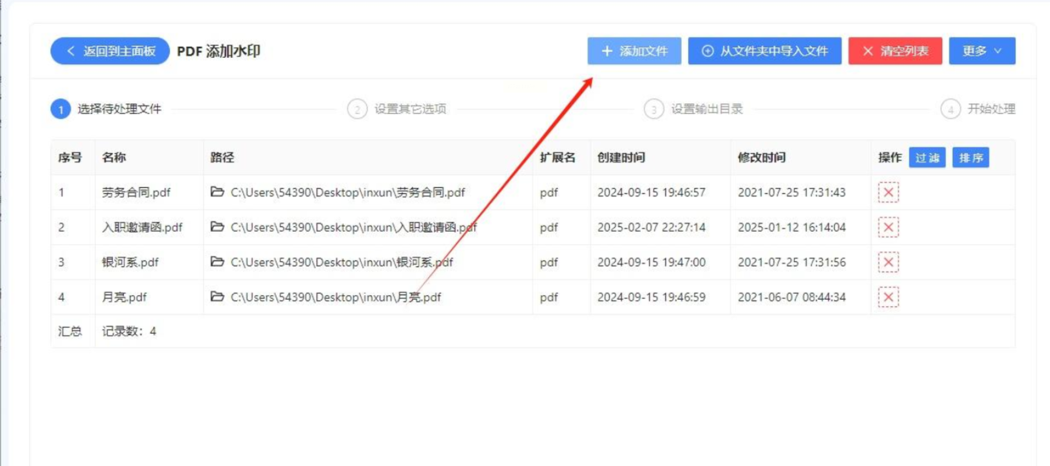The width and height of the screenshot is (1050, 466).
Task: Clear list with 清空列表 button
Action: 895,51
